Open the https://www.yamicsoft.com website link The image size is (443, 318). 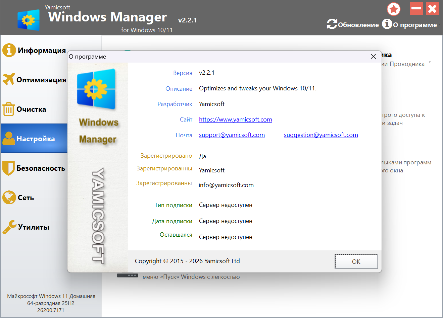pyautogui.click(x=236, y=120)
